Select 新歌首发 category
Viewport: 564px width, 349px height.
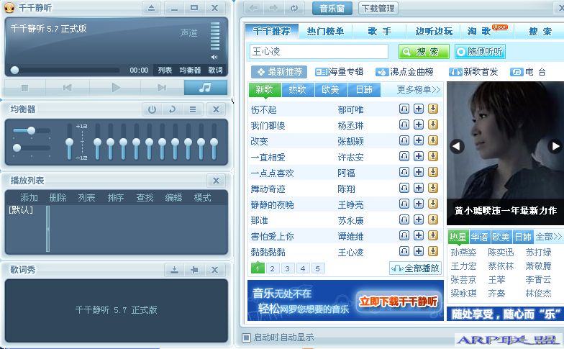[473, 72]
